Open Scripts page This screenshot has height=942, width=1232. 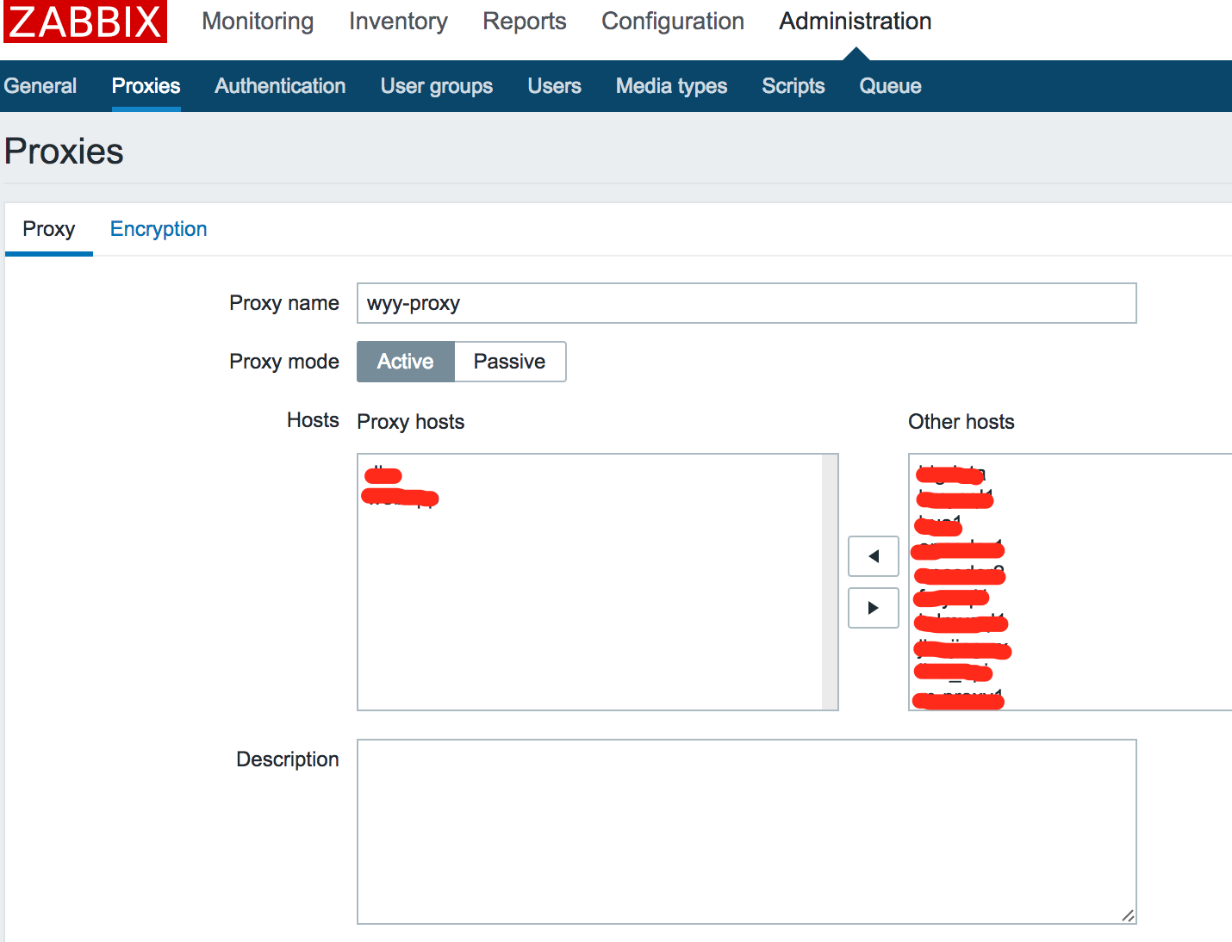[793, 86]
